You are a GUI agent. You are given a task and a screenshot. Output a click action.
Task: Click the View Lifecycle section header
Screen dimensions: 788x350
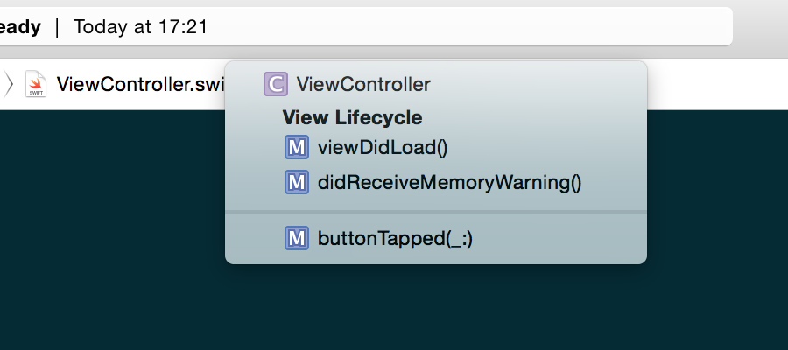tap(352, 117)
